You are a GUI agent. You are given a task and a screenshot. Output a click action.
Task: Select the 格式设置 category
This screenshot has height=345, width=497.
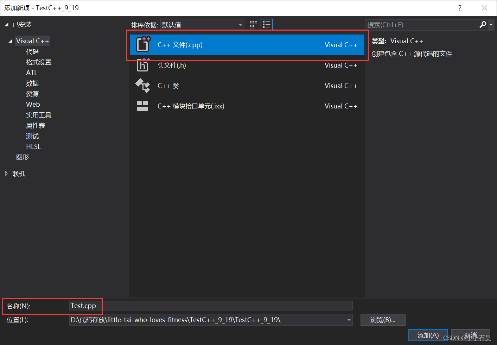tap(39, 62)
